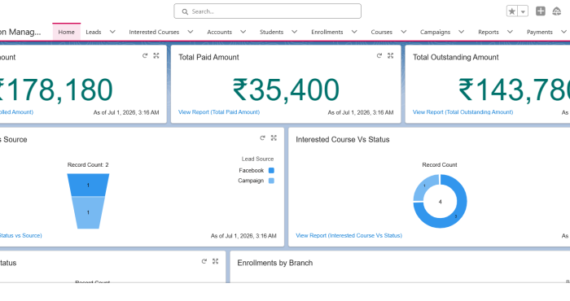
Task: Click the Campaign legend color swatch
Action: coord(271,181)
